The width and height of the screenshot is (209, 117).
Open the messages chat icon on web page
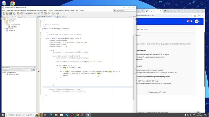point(192,21)
